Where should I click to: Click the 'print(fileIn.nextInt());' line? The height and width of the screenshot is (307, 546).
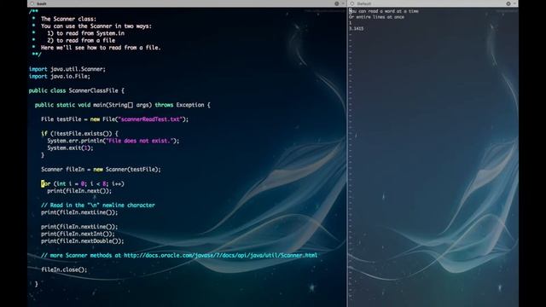coord(78,234)
